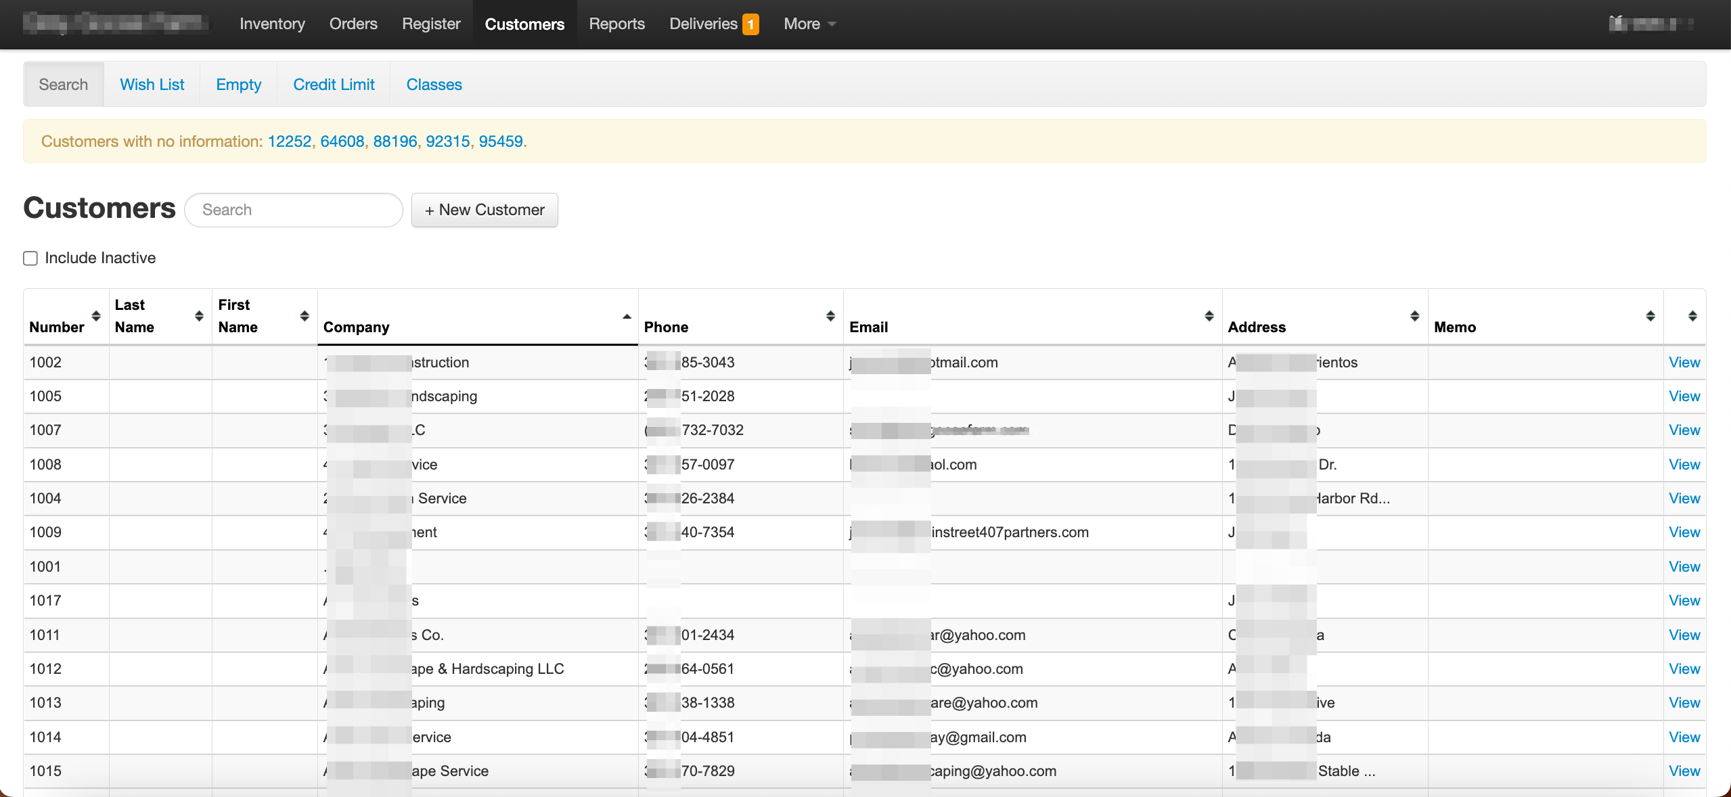Switch to the Wish List tab
The height and width of the screenshot is (797, 1731).
[x=152, y=85]
